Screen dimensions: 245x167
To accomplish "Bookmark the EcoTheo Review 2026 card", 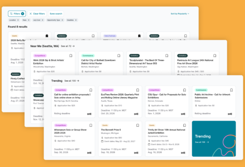I will [138, 90].
